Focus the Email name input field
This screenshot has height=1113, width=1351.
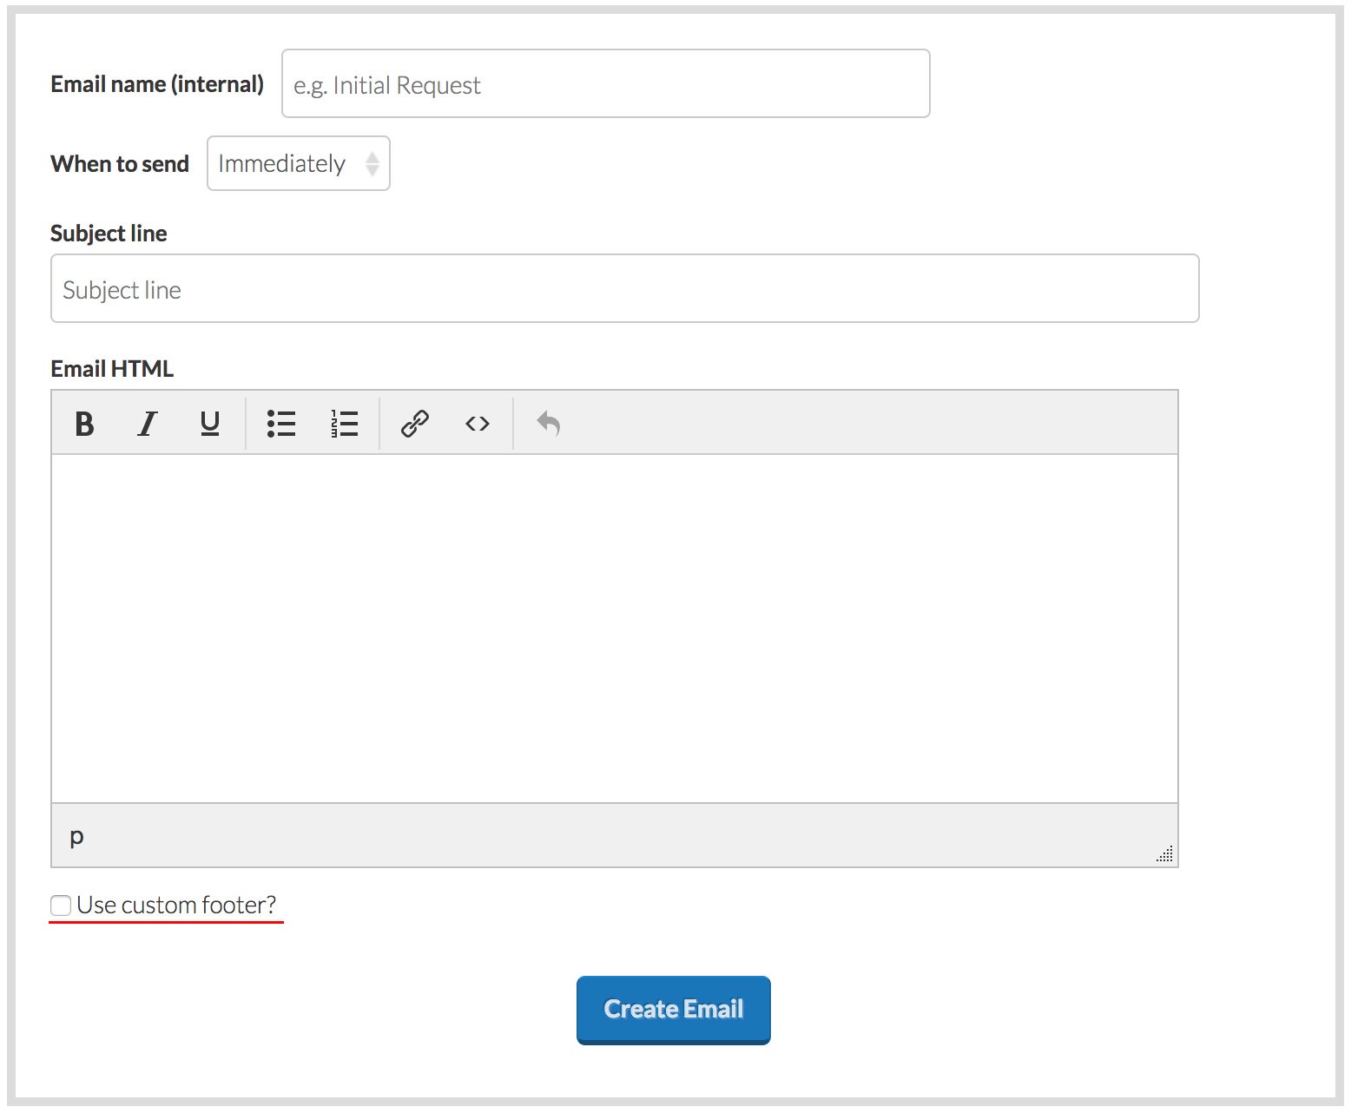click(605, 84)
